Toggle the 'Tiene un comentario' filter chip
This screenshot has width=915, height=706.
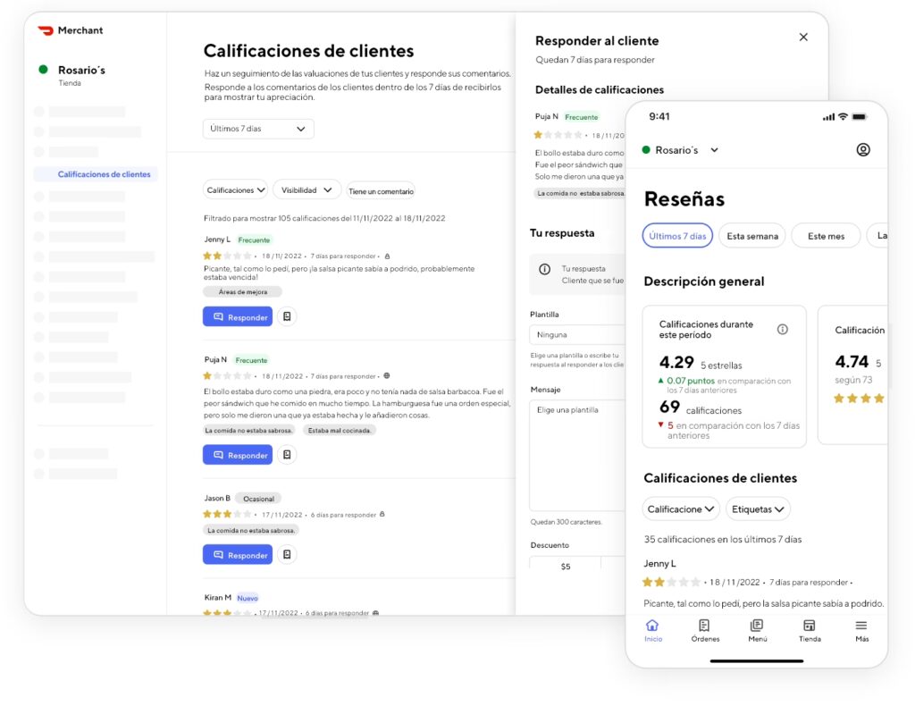[x=381, y=190]
